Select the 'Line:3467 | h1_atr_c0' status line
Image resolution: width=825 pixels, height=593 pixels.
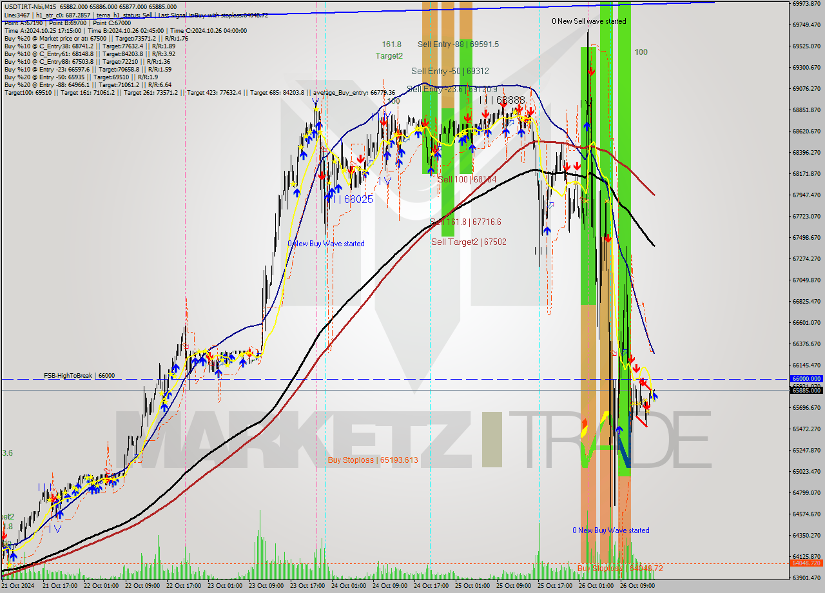click(x=136, y=15)
